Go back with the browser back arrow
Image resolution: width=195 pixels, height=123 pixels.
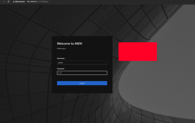coord(1,1)
